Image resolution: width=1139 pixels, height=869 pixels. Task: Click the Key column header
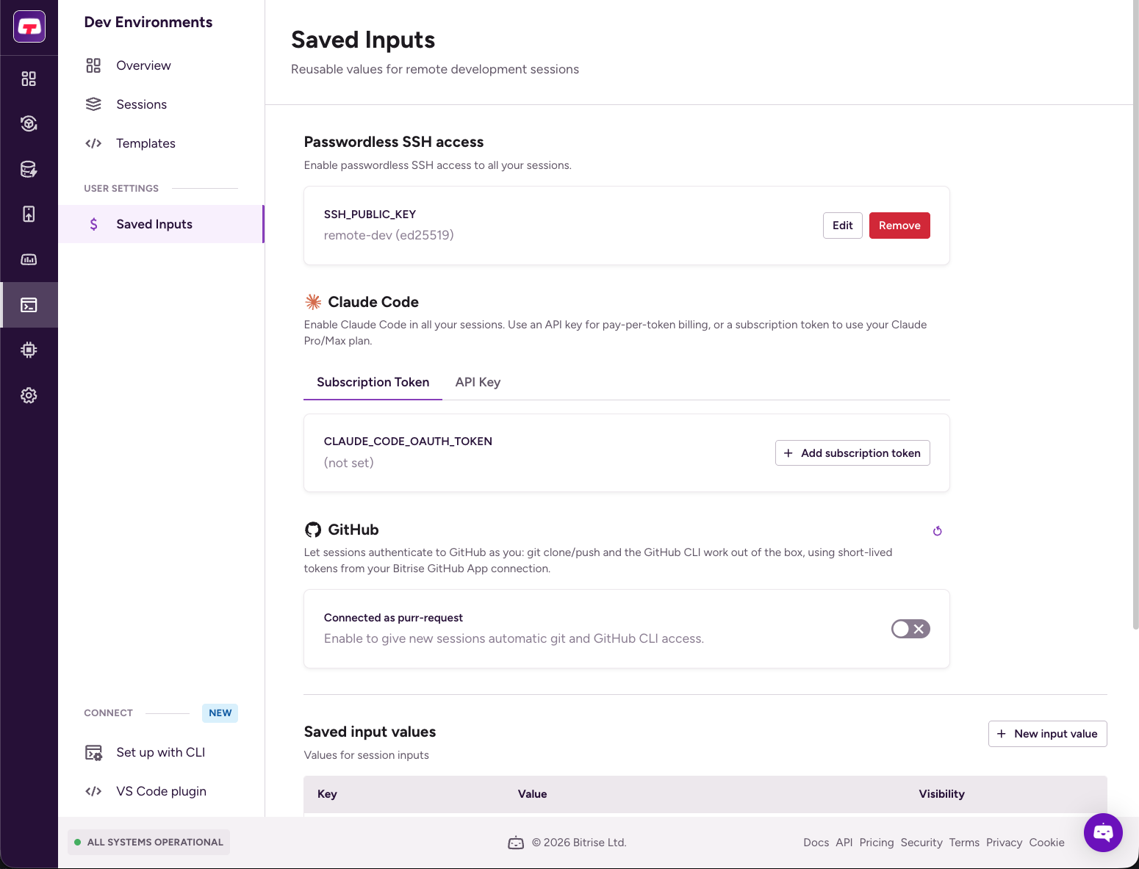coord(327,794)
